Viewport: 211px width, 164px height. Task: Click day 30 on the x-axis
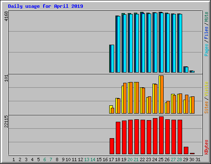[192, 159]
